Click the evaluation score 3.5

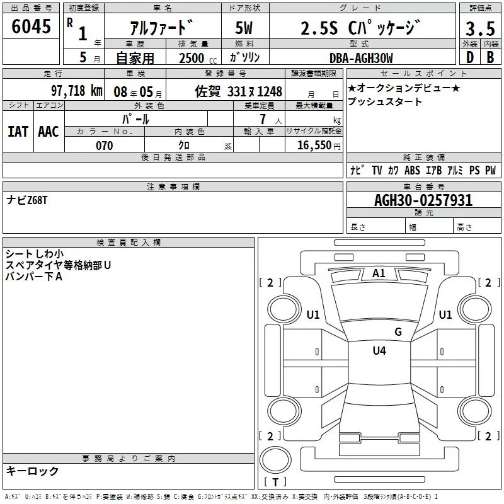[480, 28]
